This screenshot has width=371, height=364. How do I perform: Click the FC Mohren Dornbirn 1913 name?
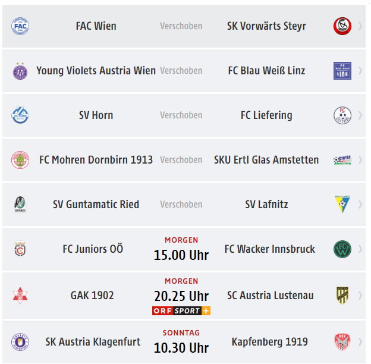[96, 160]
